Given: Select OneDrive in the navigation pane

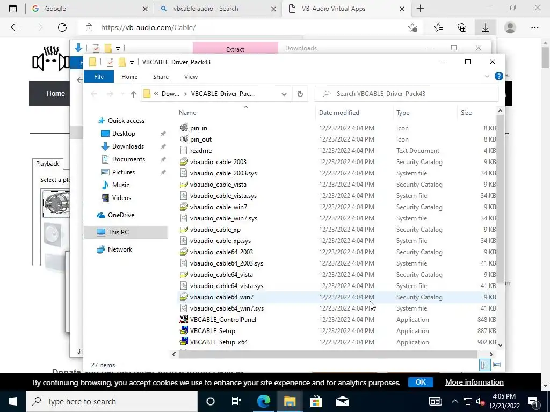Looking at the screenshot, I should 121,215.
